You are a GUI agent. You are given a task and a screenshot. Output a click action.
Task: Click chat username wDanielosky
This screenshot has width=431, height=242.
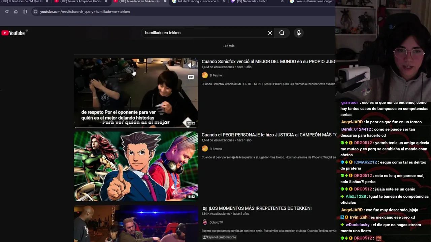[358, 225]
